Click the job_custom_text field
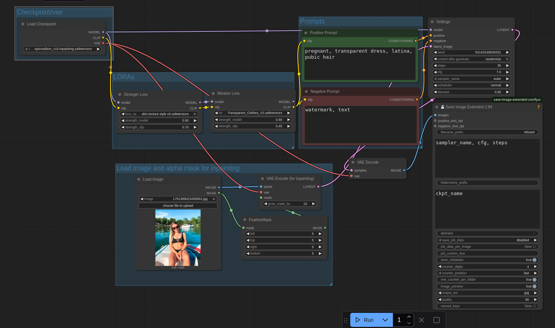The width and height of the screenshot is (555, 328). pyautogui.click(x=488, y=253)
